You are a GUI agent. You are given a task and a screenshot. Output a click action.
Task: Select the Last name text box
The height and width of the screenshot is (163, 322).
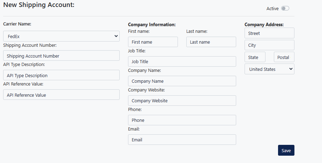(x=211, y=42)
